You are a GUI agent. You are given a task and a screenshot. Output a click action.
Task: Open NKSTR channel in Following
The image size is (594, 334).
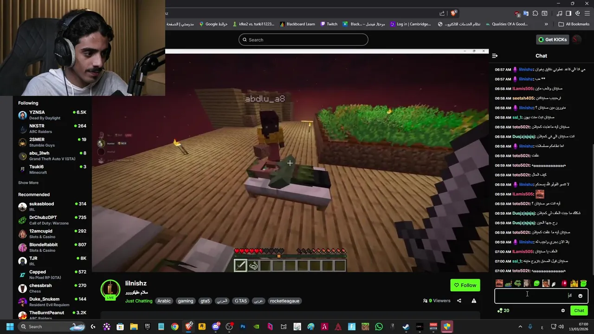(52, 128)
